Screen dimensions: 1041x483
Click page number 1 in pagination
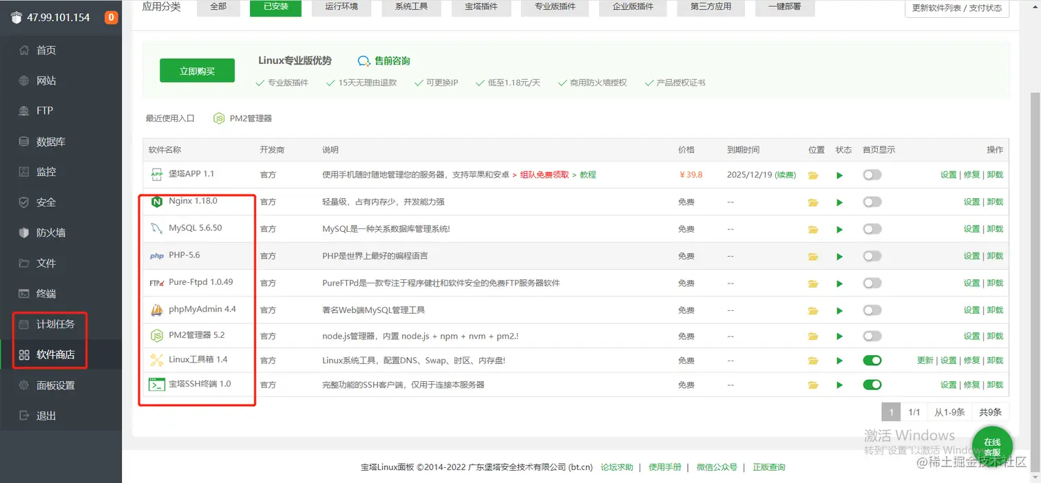(891, 412)
